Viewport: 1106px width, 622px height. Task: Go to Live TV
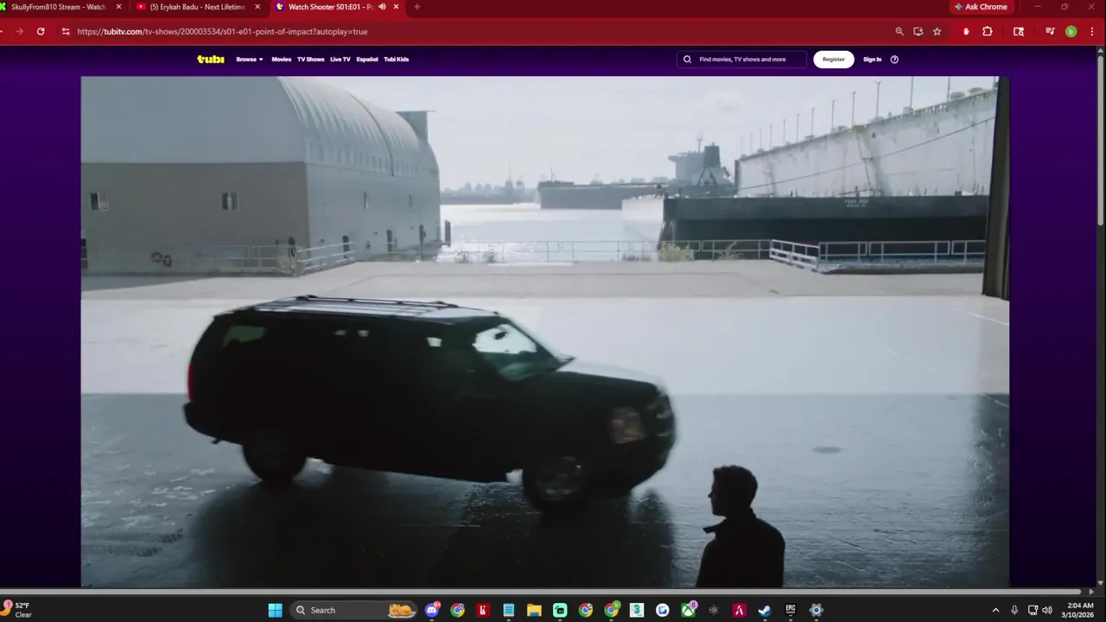340,60
